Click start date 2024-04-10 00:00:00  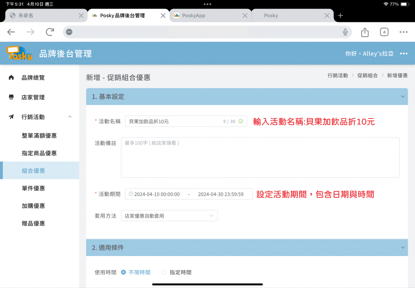(x=157, y=194)
